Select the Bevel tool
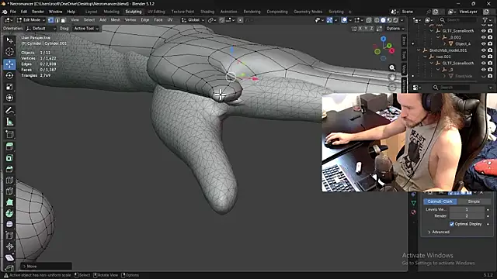 [9, 169]
